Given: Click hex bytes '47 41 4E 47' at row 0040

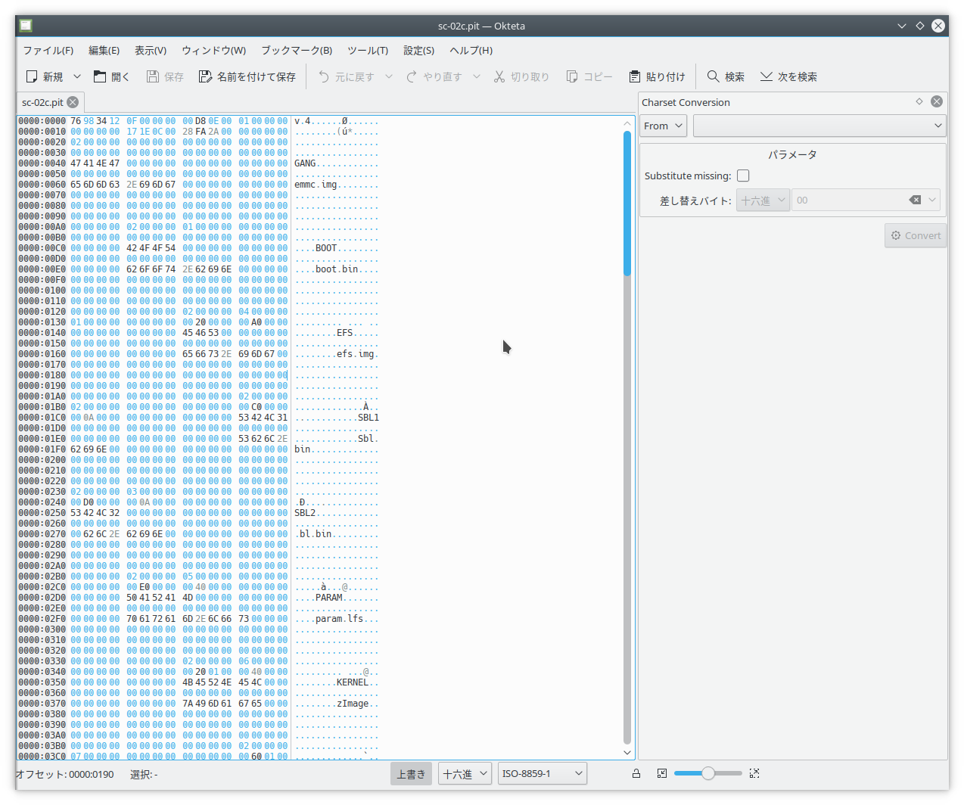Looking at the screenshot, I should pyautogui.click(x=95, y=163).
